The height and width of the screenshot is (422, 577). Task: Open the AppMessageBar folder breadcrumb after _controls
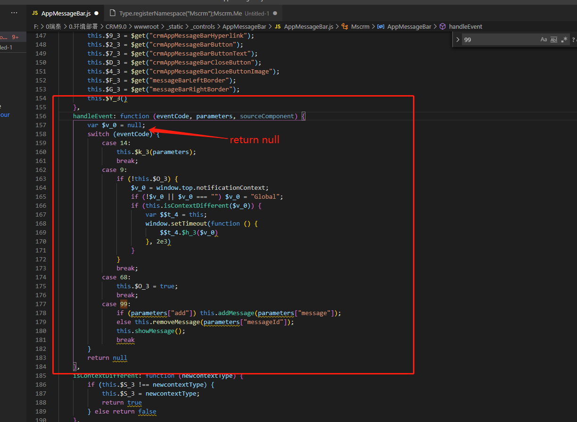tap(244, 27)
